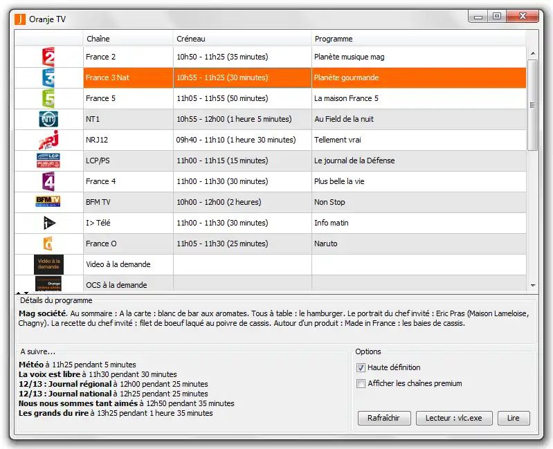Click the LCP Public Sénat logo

48,161
